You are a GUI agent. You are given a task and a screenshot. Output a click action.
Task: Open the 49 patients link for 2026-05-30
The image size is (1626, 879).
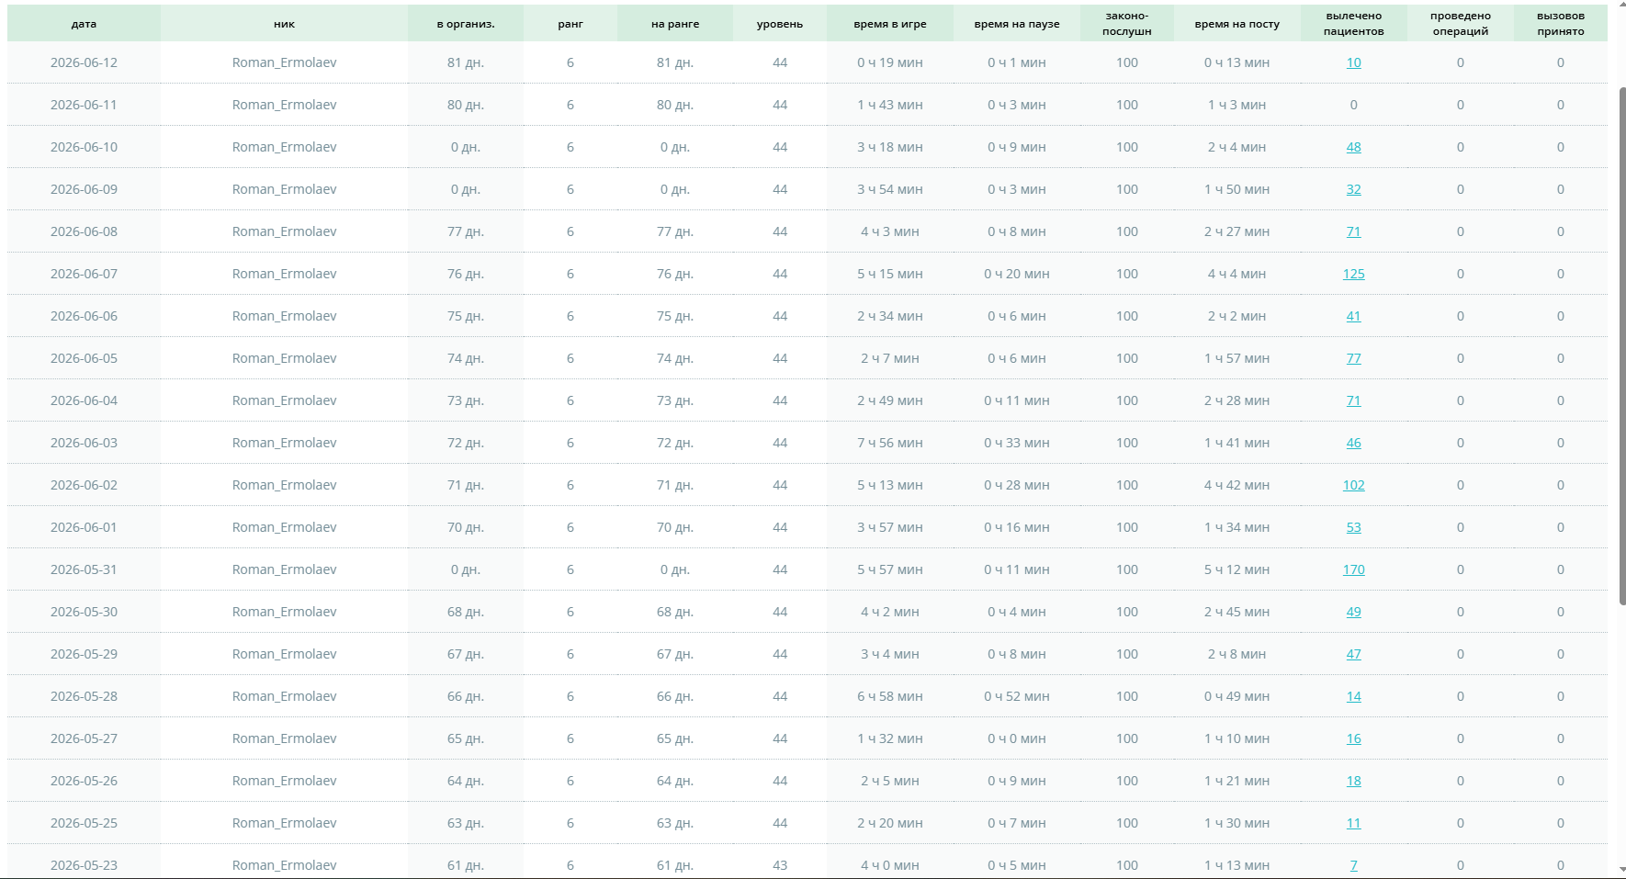tap(1353, 612)
